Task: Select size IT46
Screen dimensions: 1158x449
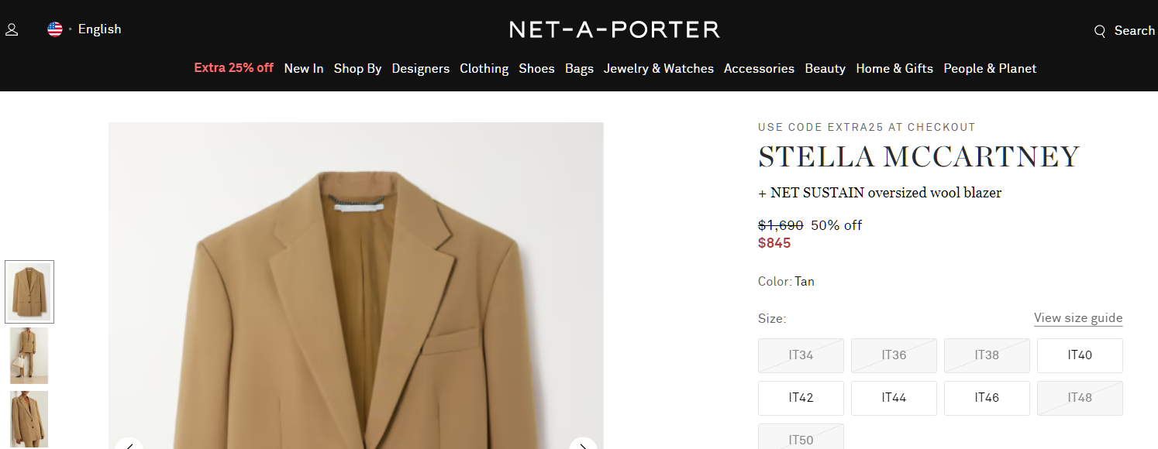Action: point(987,398)
